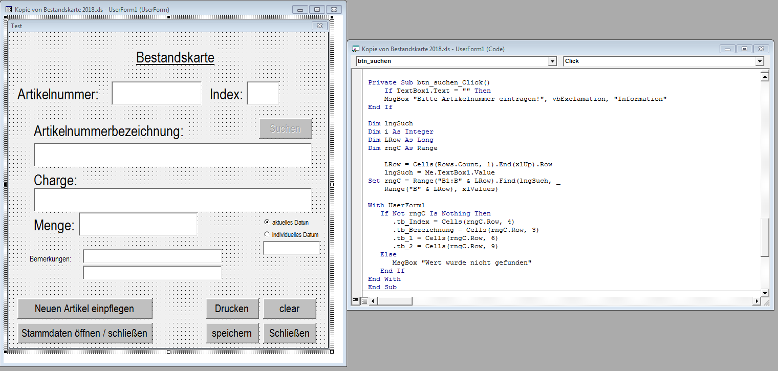778x371 pixels.
Task: Click the 'Suchen' button on the form
Action: [285, 128]
